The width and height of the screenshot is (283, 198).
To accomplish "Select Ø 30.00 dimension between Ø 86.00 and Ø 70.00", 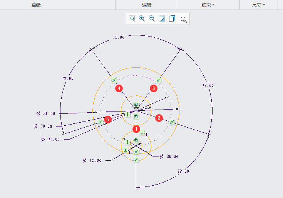I will pyautogui.click(x=43, y=126).
